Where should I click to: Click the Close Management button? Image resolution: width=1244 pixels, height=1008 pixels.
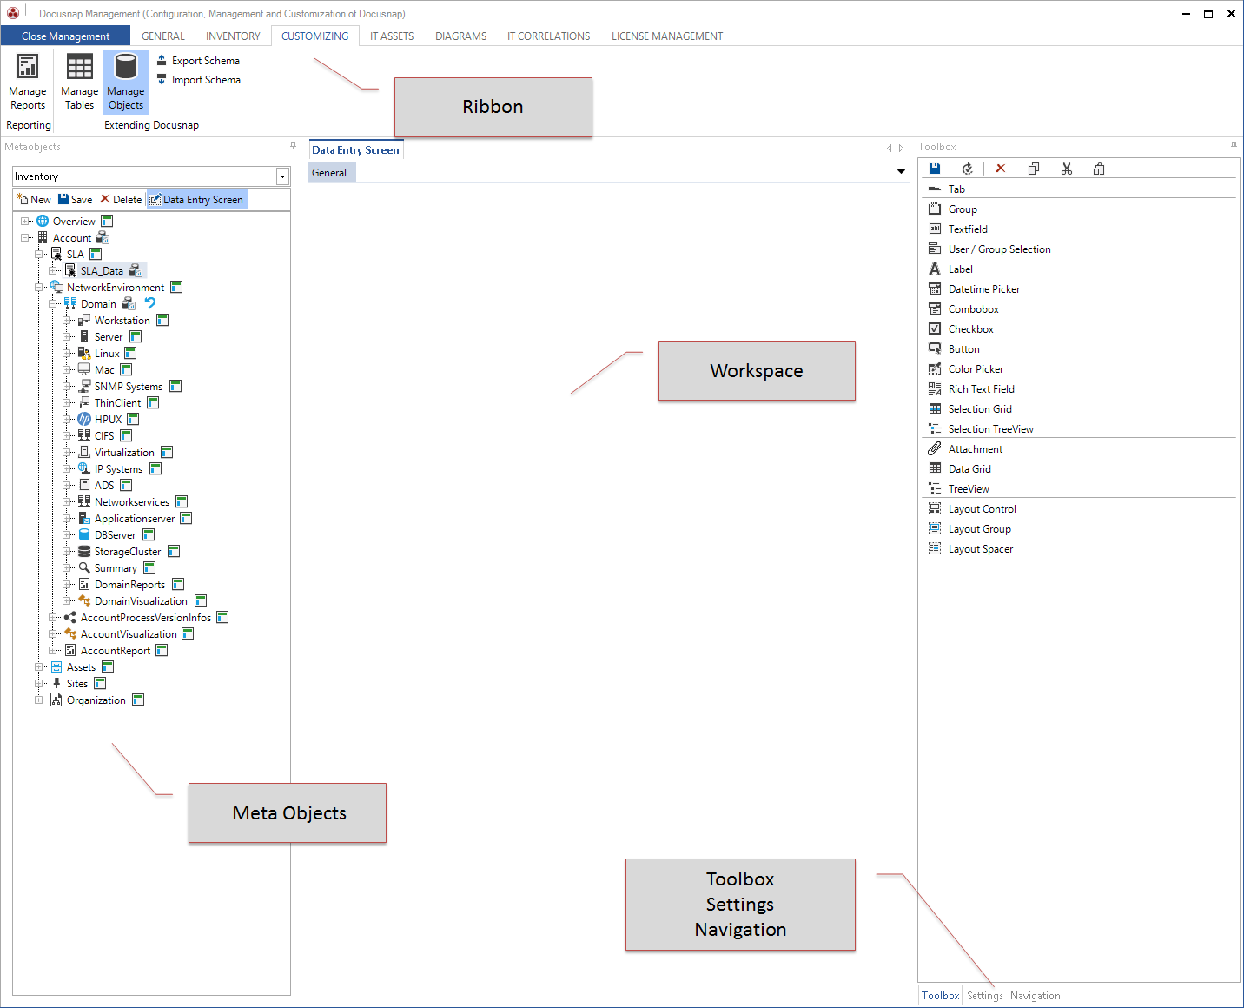pos(65,36)
